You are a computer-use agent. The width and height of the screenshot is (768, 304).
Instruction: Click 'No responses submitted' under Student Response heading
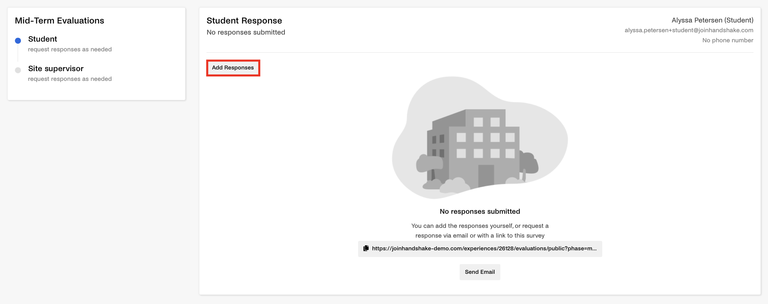click(x=246, y=32)
